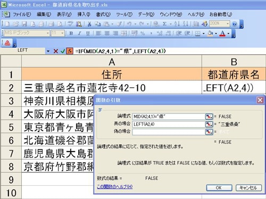Click the Sort Ascending icon
Image resolution: width=266 pixels, height=199 pixels.
point(177,24)
